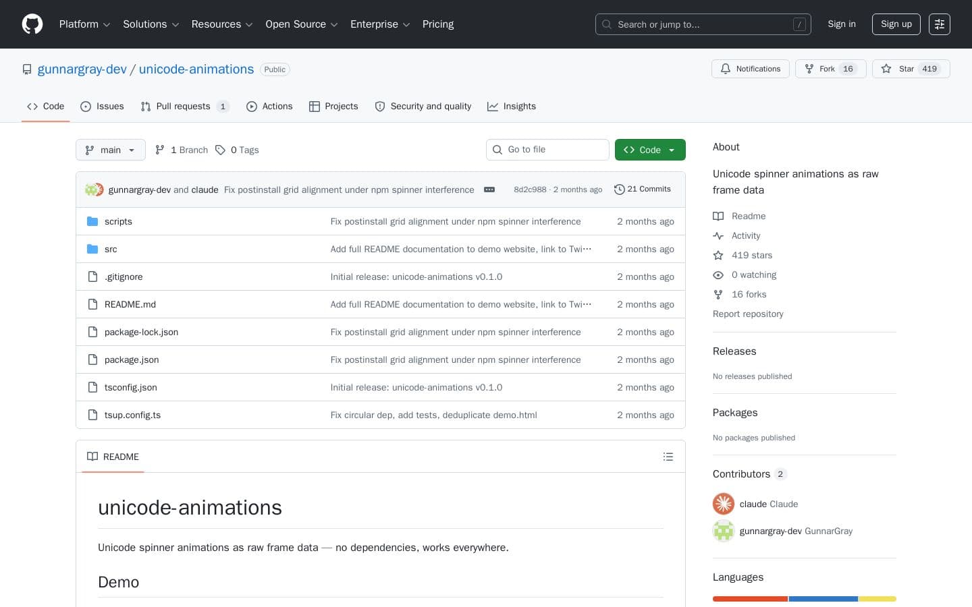Click the star icon beside 419 stars
972x607 pixels.
pos(718,255)
